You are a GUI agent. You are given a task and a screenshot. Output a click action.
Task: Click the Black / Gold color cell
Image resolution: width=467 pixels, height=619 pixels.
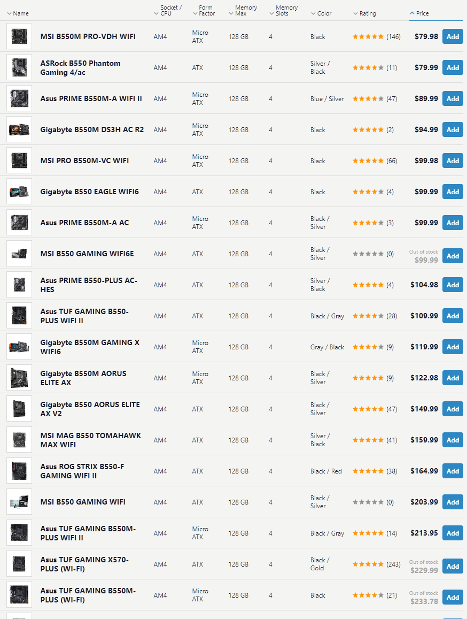click(x=320, y=564)
